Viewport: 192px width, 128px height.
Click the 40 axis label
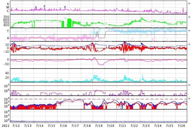pos(7,73)
